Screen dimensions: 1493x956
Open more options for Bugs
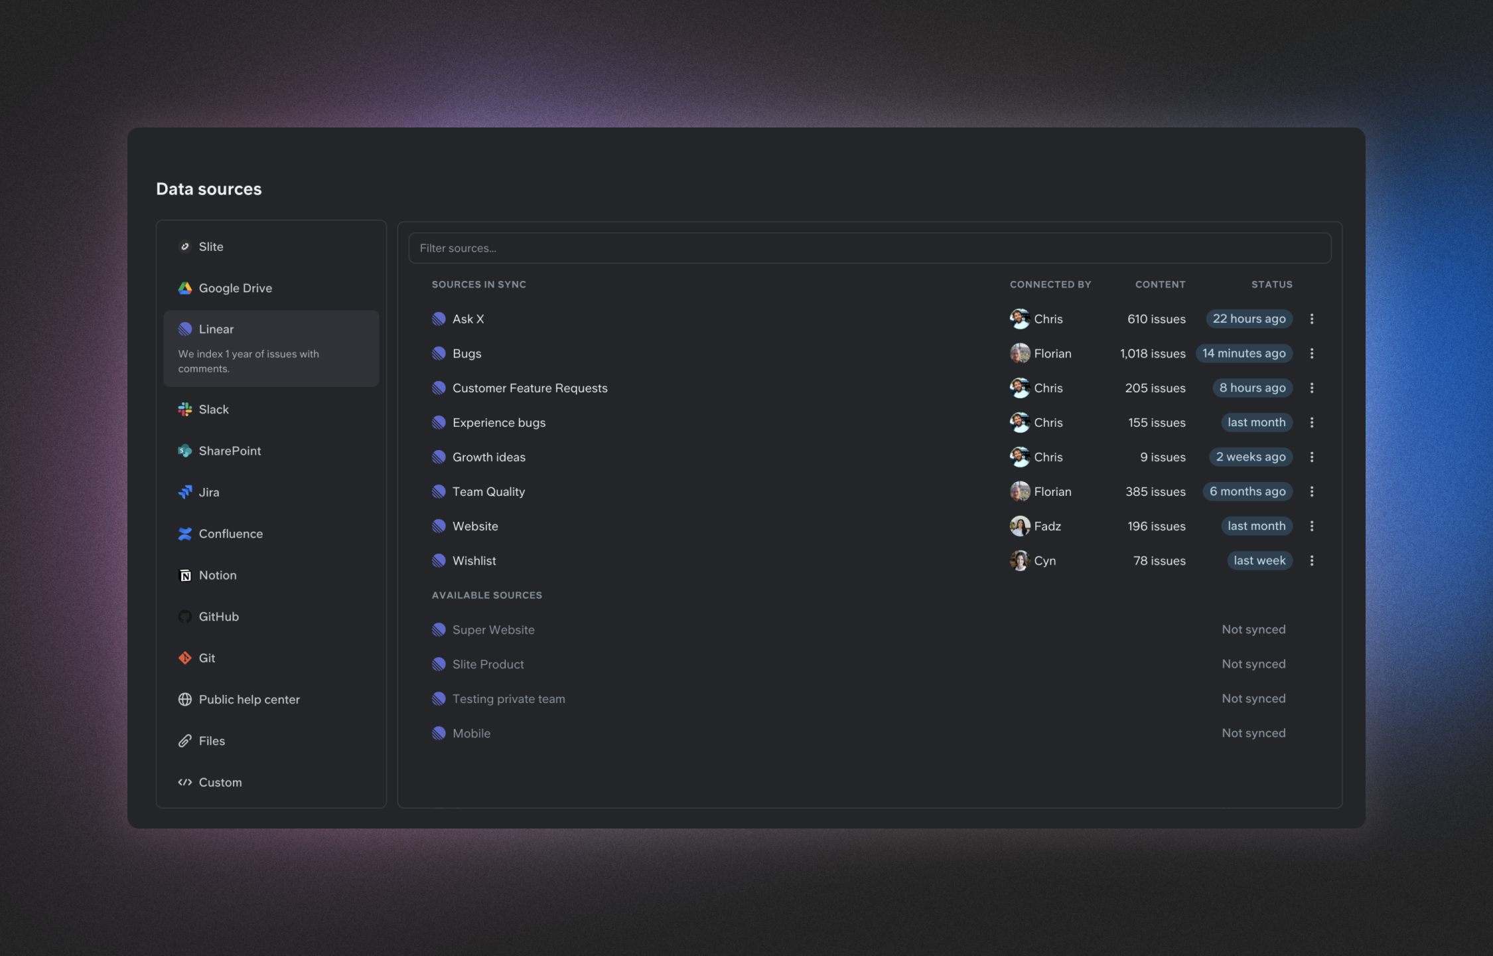coord(1312,353)
